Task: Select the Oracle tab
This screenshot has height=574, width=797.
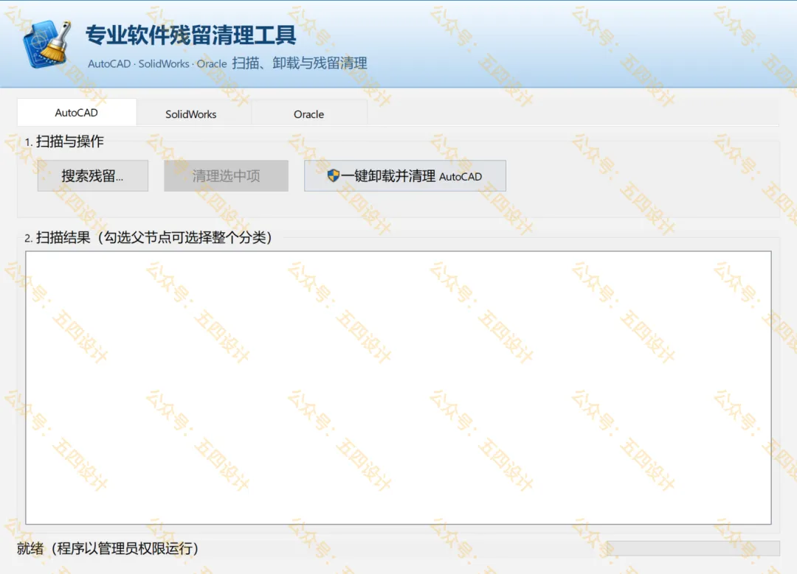Action: (x=308, y=114)
